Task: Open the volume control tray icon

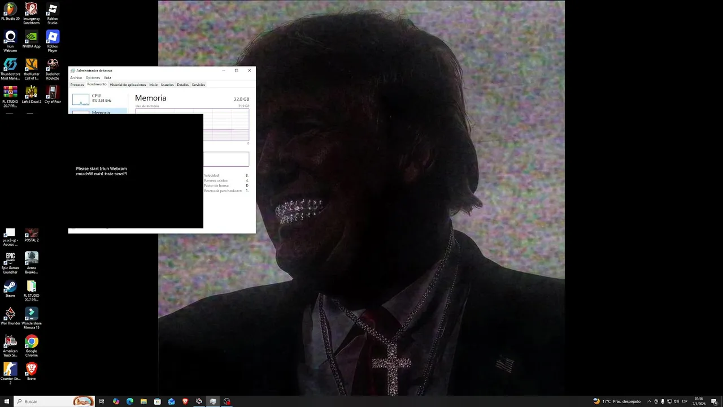Action: click(676, 401)
